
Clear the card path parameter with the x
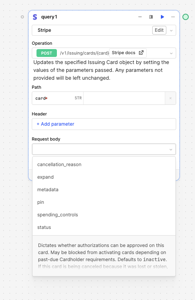pyautogui.click(x=170, y=98)
